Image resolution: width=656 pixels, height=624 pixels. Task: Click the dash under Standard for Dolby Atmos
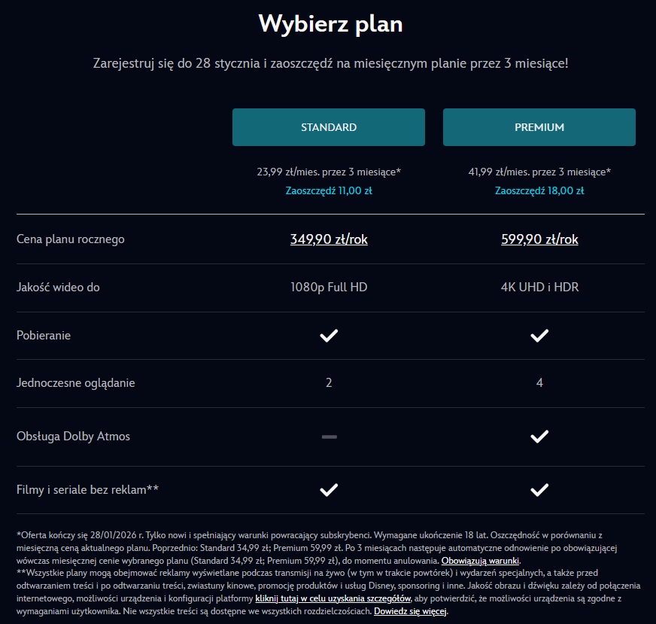(328, 437)
